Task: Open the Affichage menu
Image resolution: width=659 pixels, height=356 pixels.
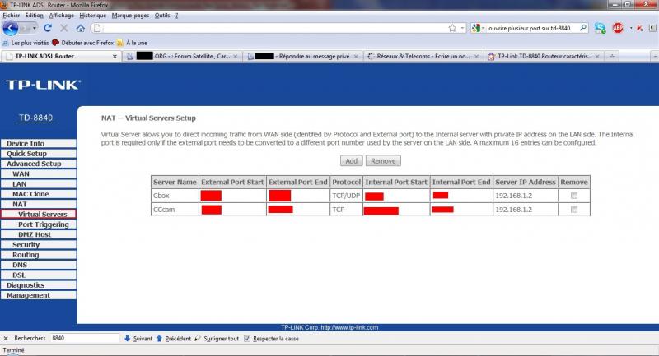Action: click(x=61, y=16)
